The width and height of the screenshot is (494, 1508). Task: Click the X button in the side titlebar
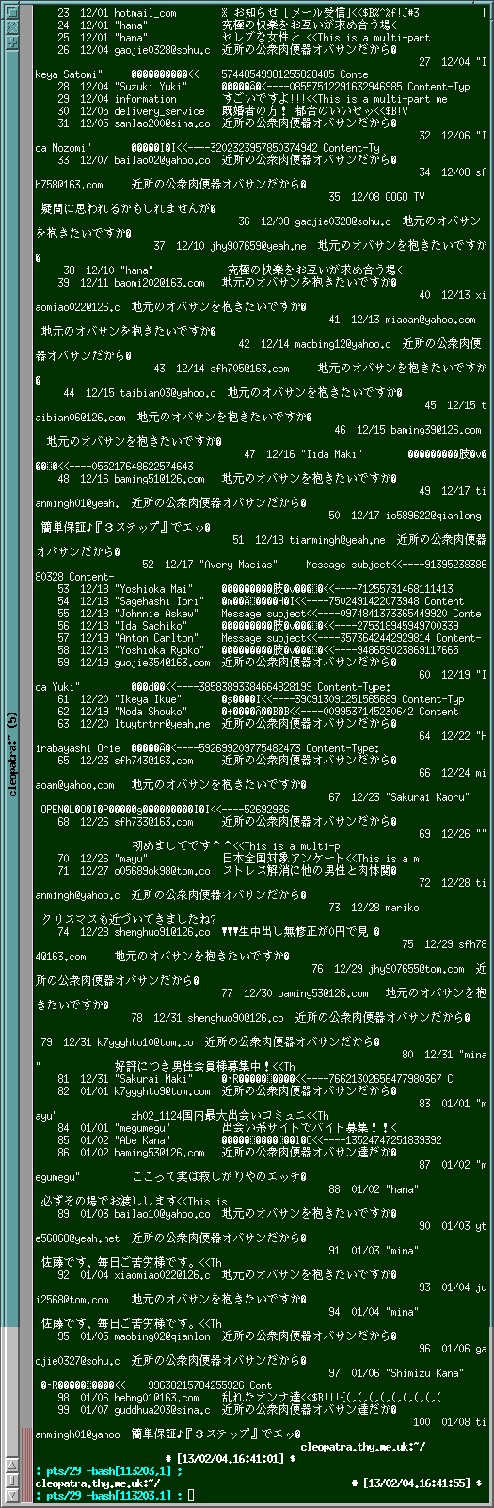point(12,27)
